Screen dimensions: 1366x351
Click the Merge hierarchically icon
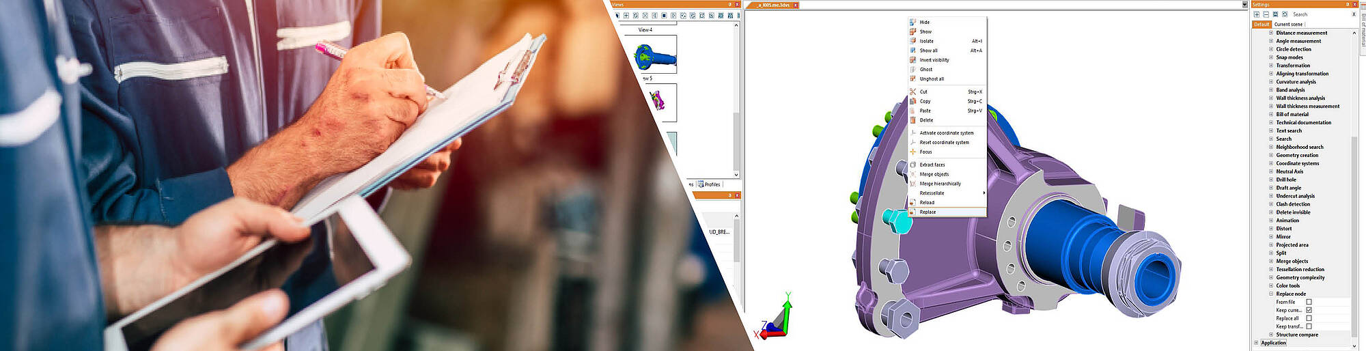pyautogui.click(x=912, y=184)
